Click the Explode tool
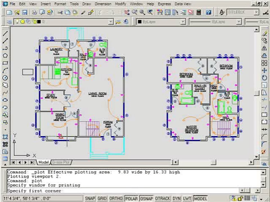270x202 pixels. pyautogui.click(x=264, y=151)
